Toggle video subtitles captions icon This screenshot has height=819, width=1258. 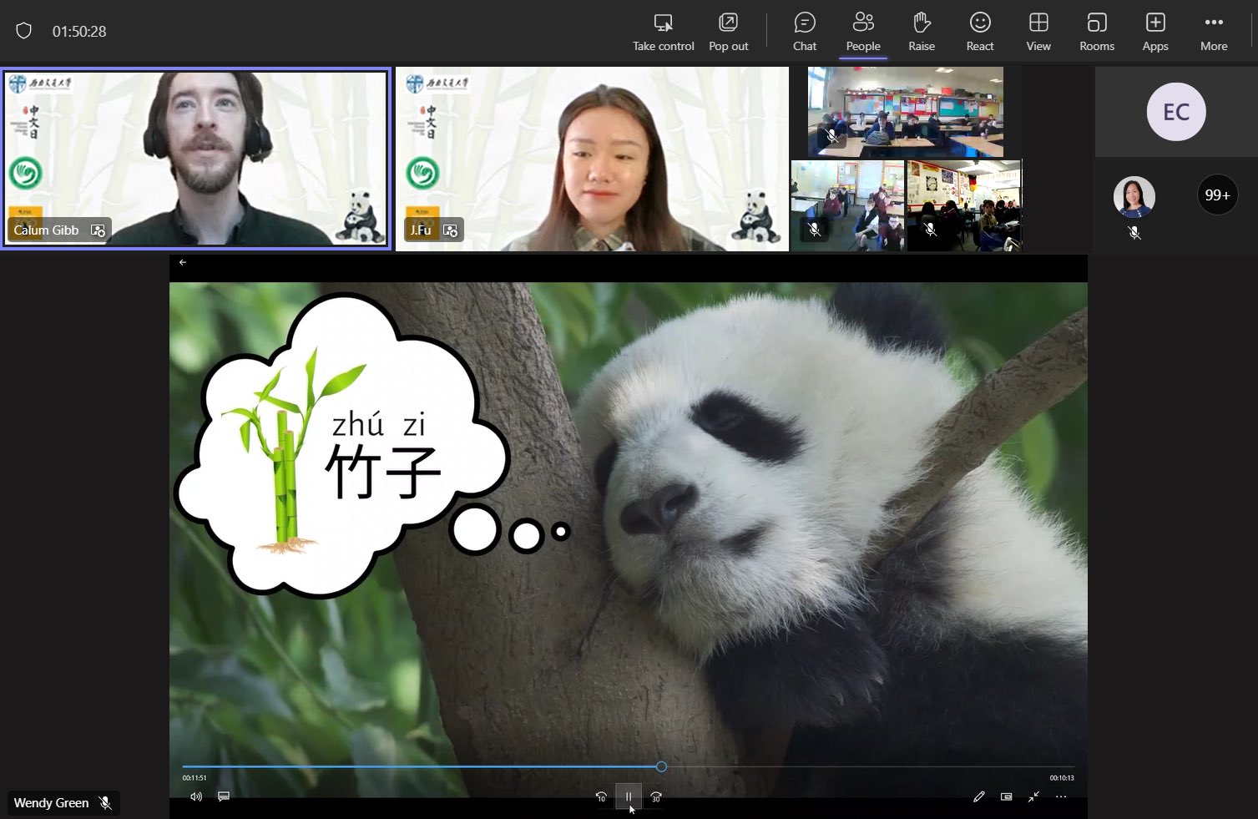[224, 796]
